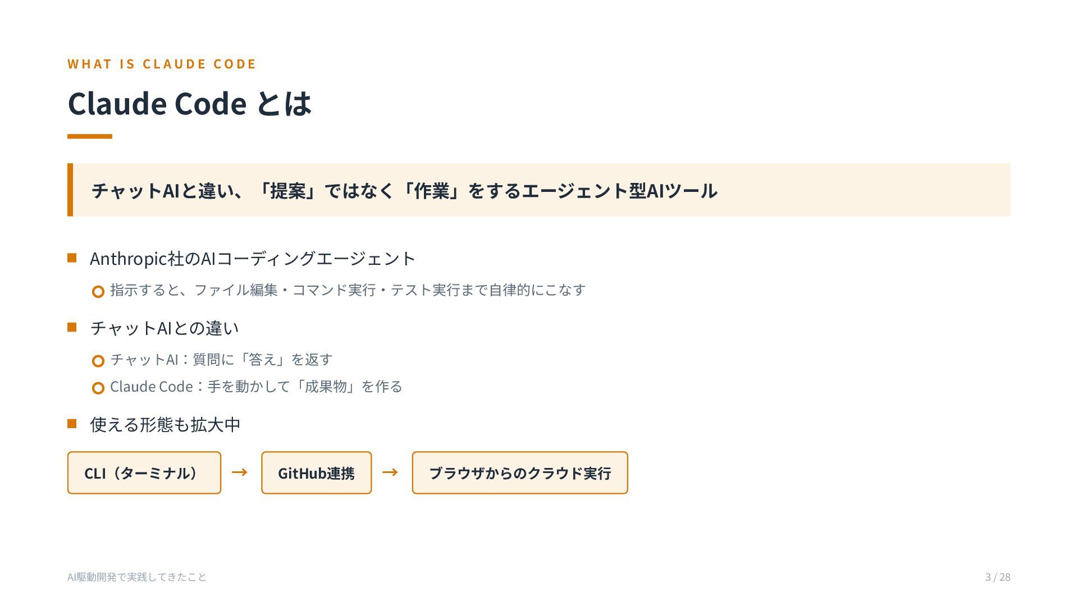Click the Claude Code とは slide title
This screenshot has width=1078, height=606.
[189, 103]
